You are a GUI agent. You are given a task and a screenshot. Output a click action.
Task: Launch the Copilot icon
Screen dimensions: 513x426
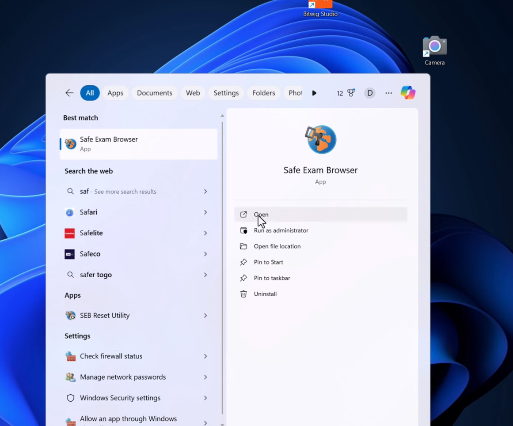pos(408,93)
